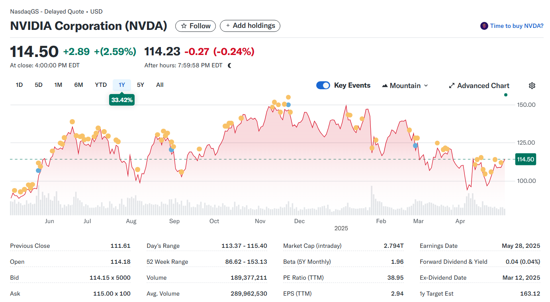Viewport: 550px width, 302px height.
Task: Click the Bid value 114.15 x 5000
Action: (110, 278)
